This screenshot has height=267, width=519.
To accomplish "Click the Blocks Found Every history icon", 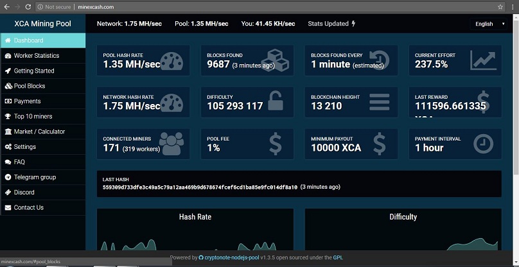I will tap(380, 60).
